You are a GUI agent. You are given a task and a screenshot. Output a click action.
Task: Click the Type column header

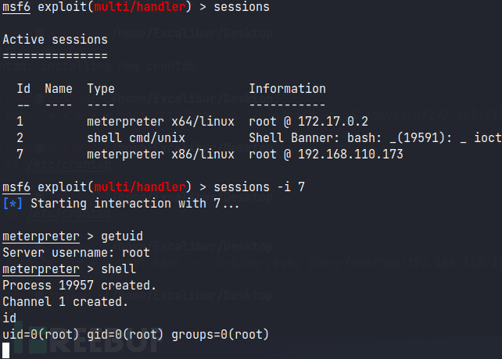point(101,89)
